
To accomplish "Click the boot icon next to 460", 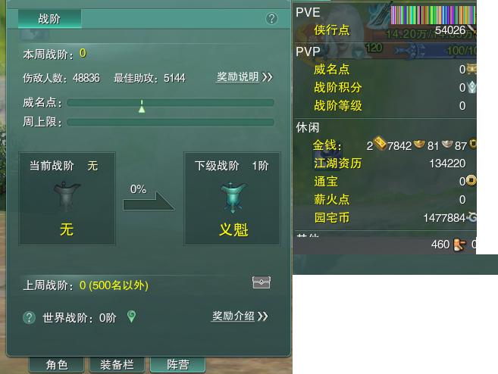I will point(459,245).
